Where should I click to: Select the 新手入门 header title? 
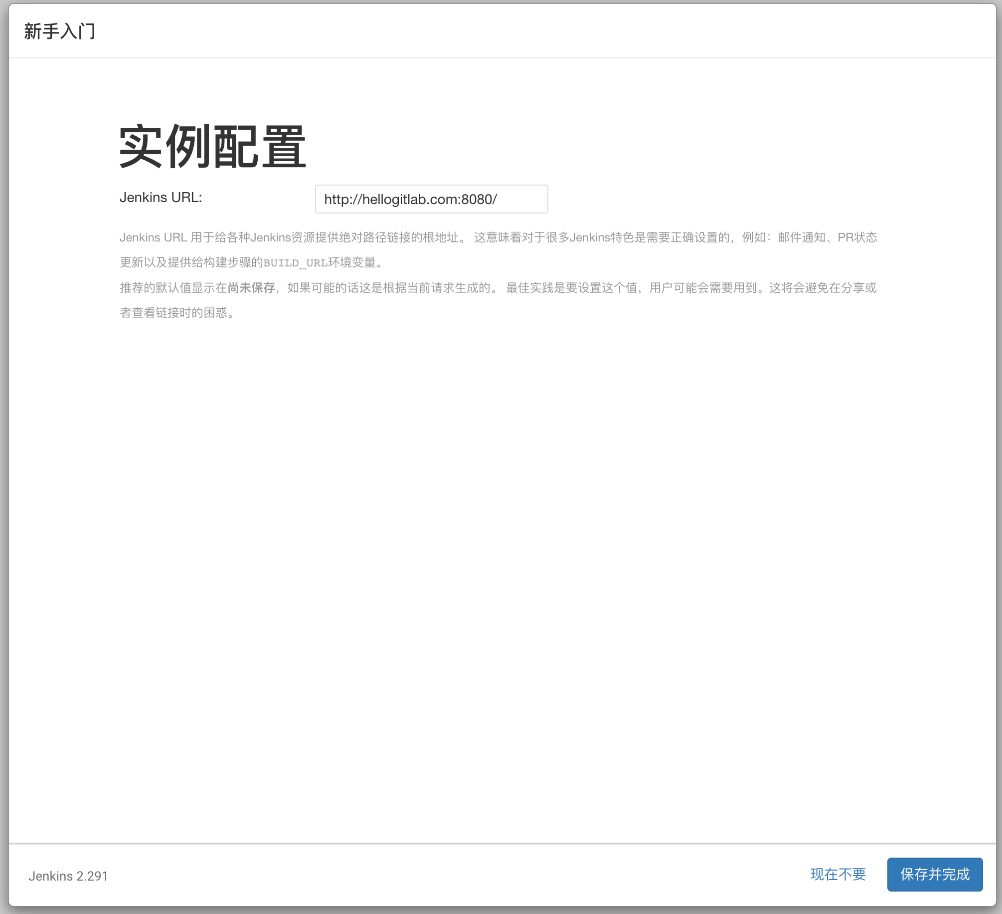pyautogui.click(x=60, y=31)
